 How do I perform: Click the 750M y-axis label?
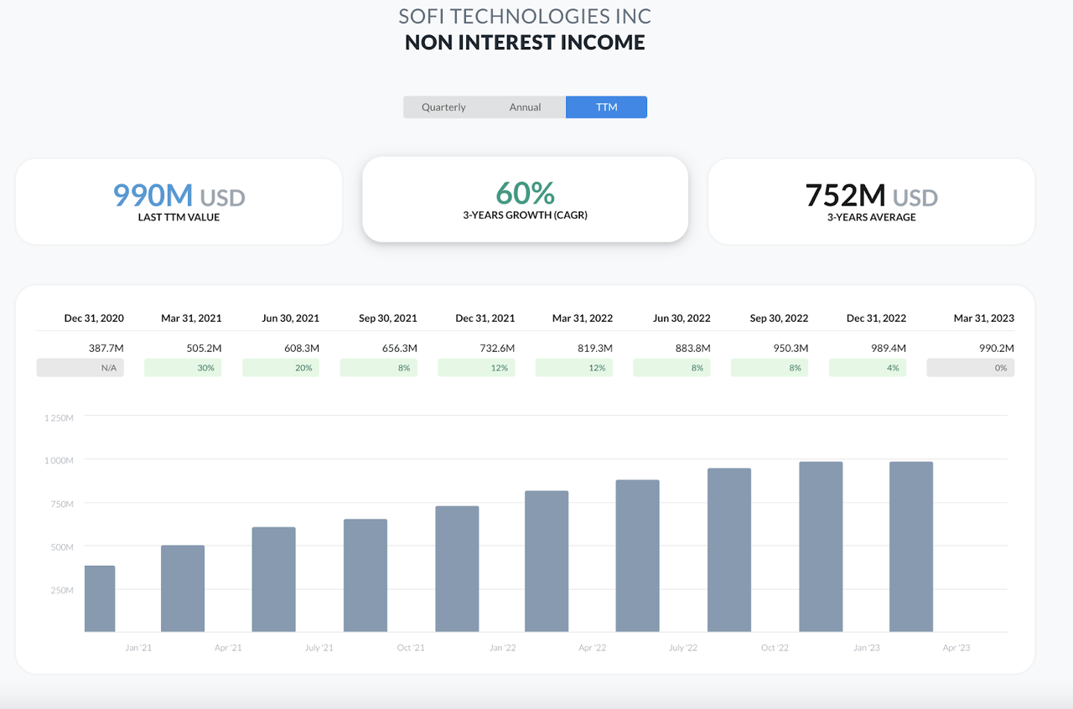[61, 504]
